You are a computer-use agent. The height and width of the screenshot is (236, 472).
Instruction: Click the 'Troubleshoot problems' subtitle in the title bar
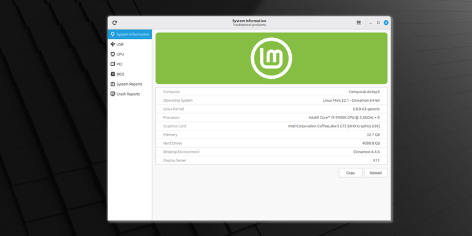tap(249, 25)
